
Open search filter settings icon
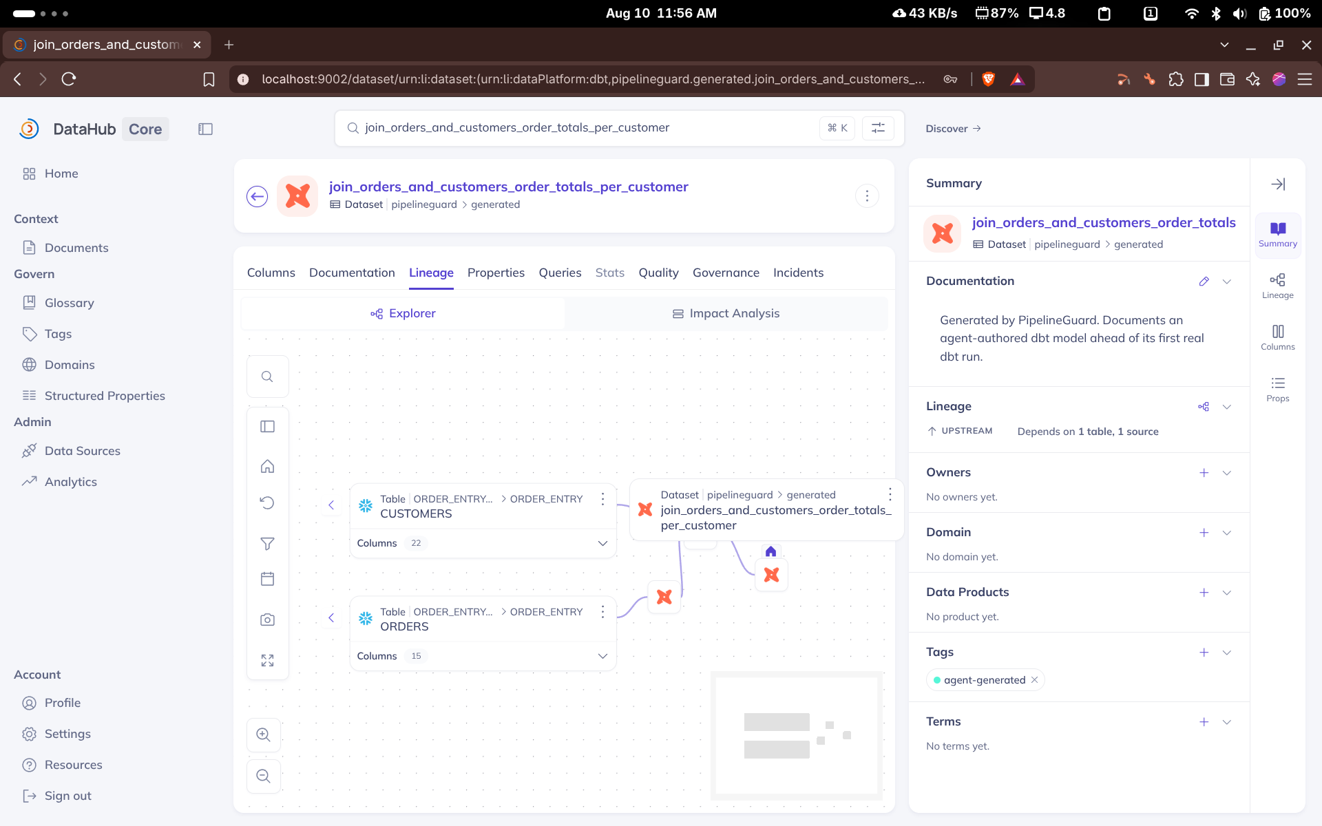pyautogui.click(x=878, y=128)
